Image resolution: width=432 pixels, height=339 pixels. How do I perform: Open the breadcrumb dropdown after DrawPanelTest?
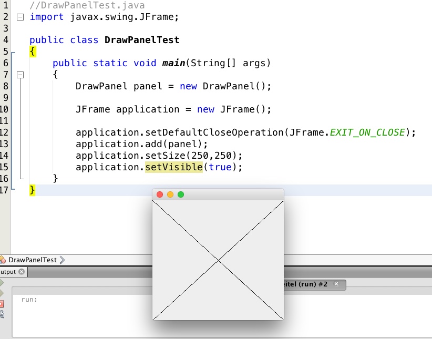[61, 259]
